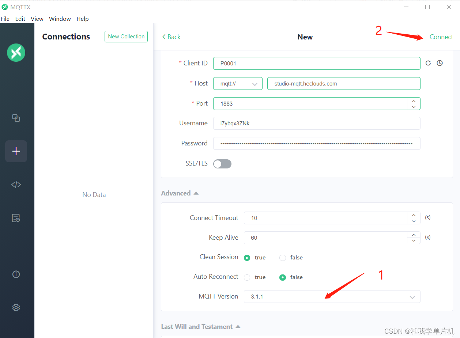Click the New Collection button
460x338 pixels.
126,37
